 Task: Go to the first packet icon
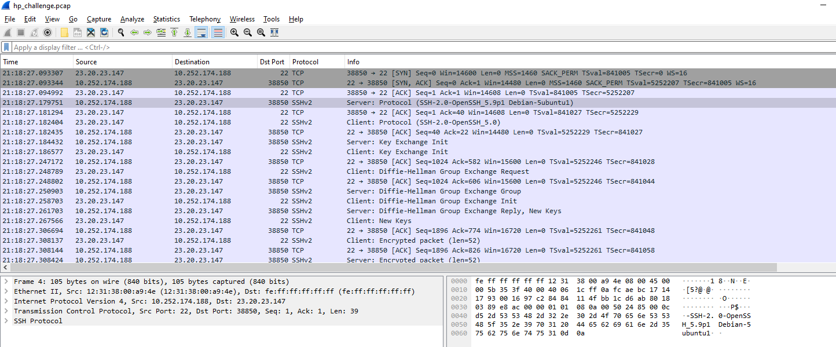(174, 32)
